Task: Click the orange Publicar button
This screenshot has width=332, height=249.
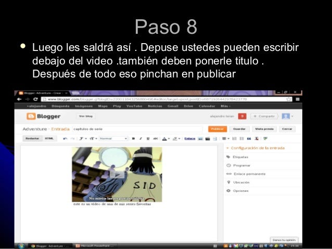Action: pos(218,129)
